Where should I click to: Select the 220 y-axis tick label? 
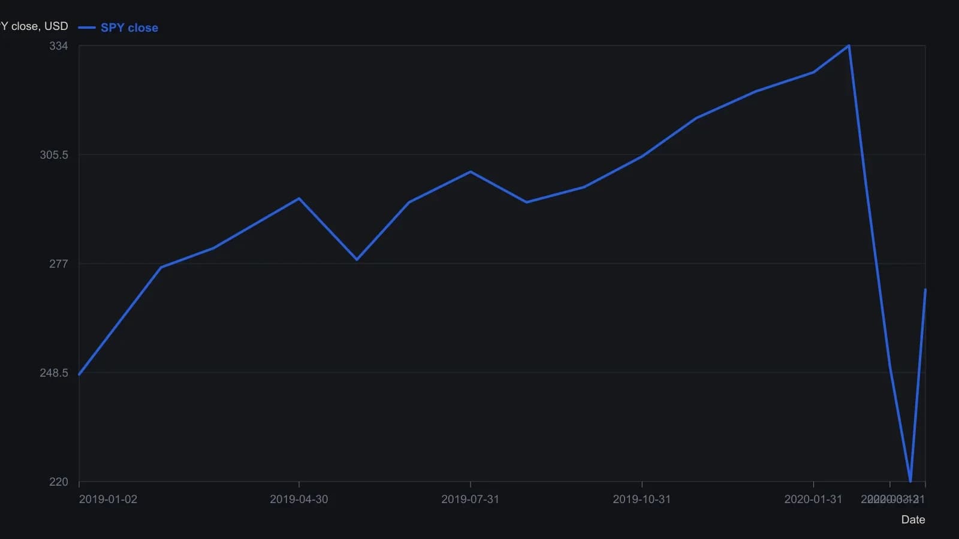[59, 482]
